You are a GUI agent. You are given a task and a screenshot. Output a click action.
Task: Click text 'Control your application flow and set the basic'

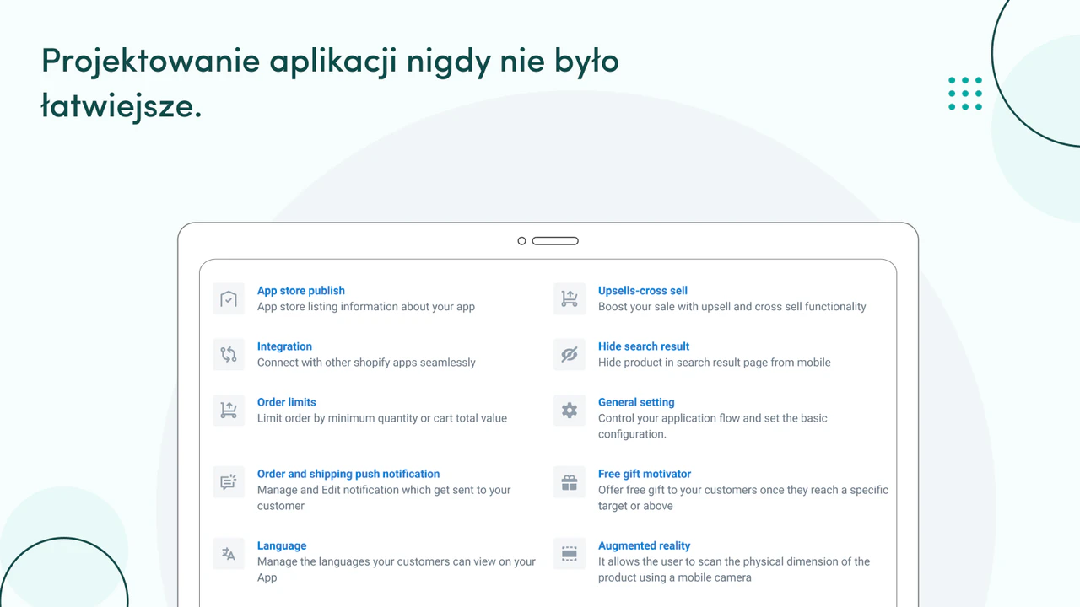713,418
